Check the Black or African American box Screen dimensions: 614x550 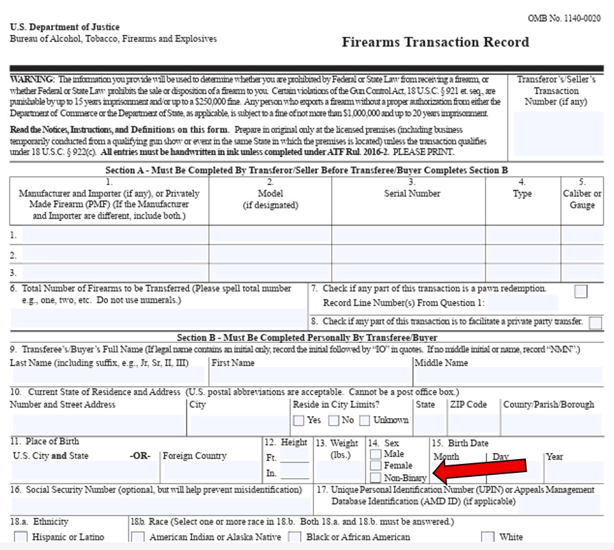pos(295,537)
